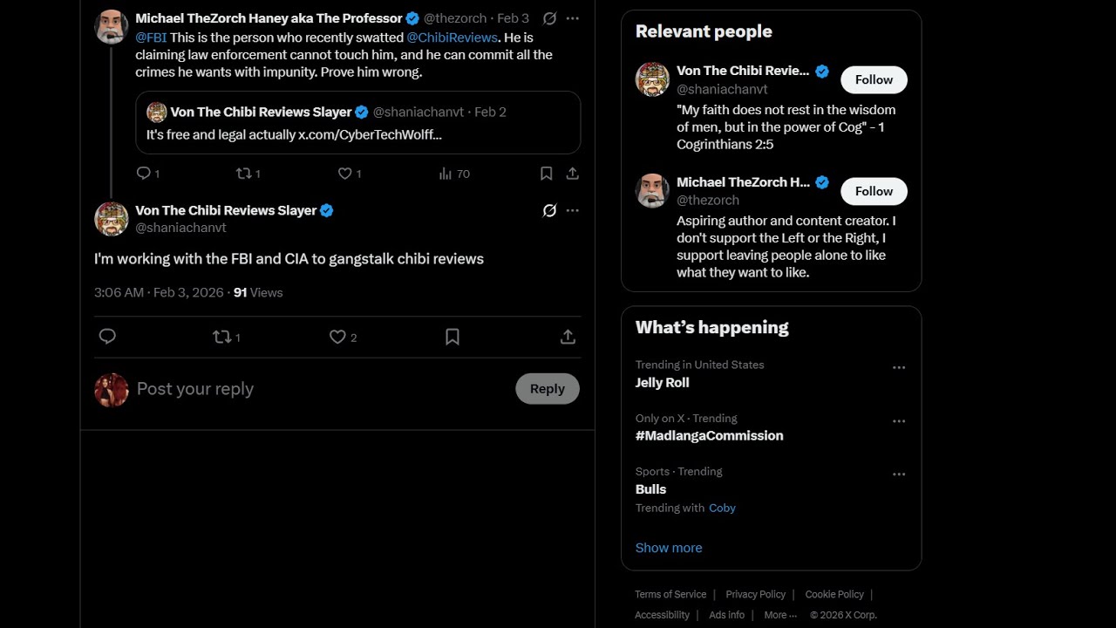Screen dimensions: 1116x628
Task: Open the #MadlangaCommission trending topic
Action: point(709,435)
